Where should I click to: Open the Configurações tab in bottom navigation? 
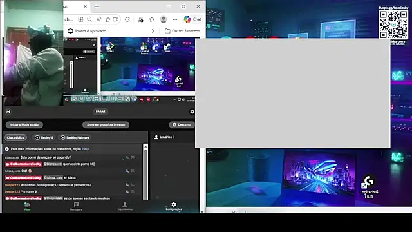[174, 207]
